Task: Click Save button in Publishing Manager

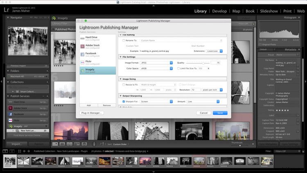Action: pos(220,113)
